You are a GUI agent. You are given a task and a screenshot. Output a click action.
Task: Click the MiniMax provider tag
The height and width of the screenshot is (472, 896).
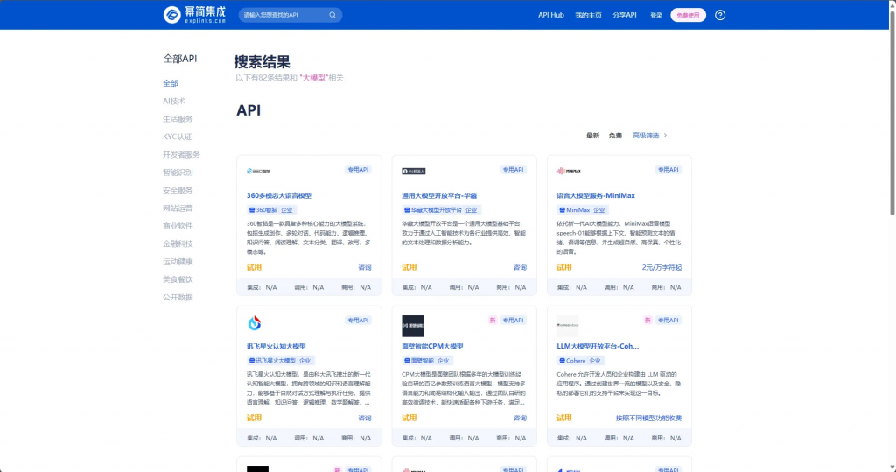(582, 210)
